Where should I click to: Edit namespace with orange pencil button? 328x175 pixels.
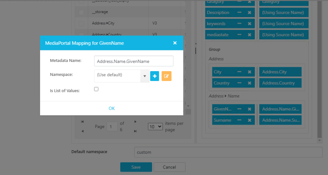(x=167, y=76)
